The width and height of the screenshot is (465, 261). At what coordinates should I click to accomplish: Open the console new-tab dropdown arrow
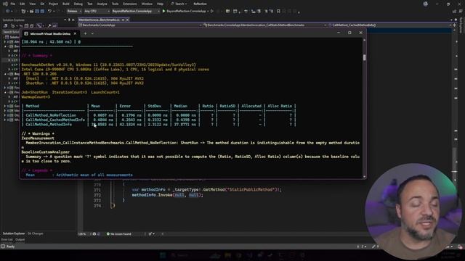(x=92, y=34)
